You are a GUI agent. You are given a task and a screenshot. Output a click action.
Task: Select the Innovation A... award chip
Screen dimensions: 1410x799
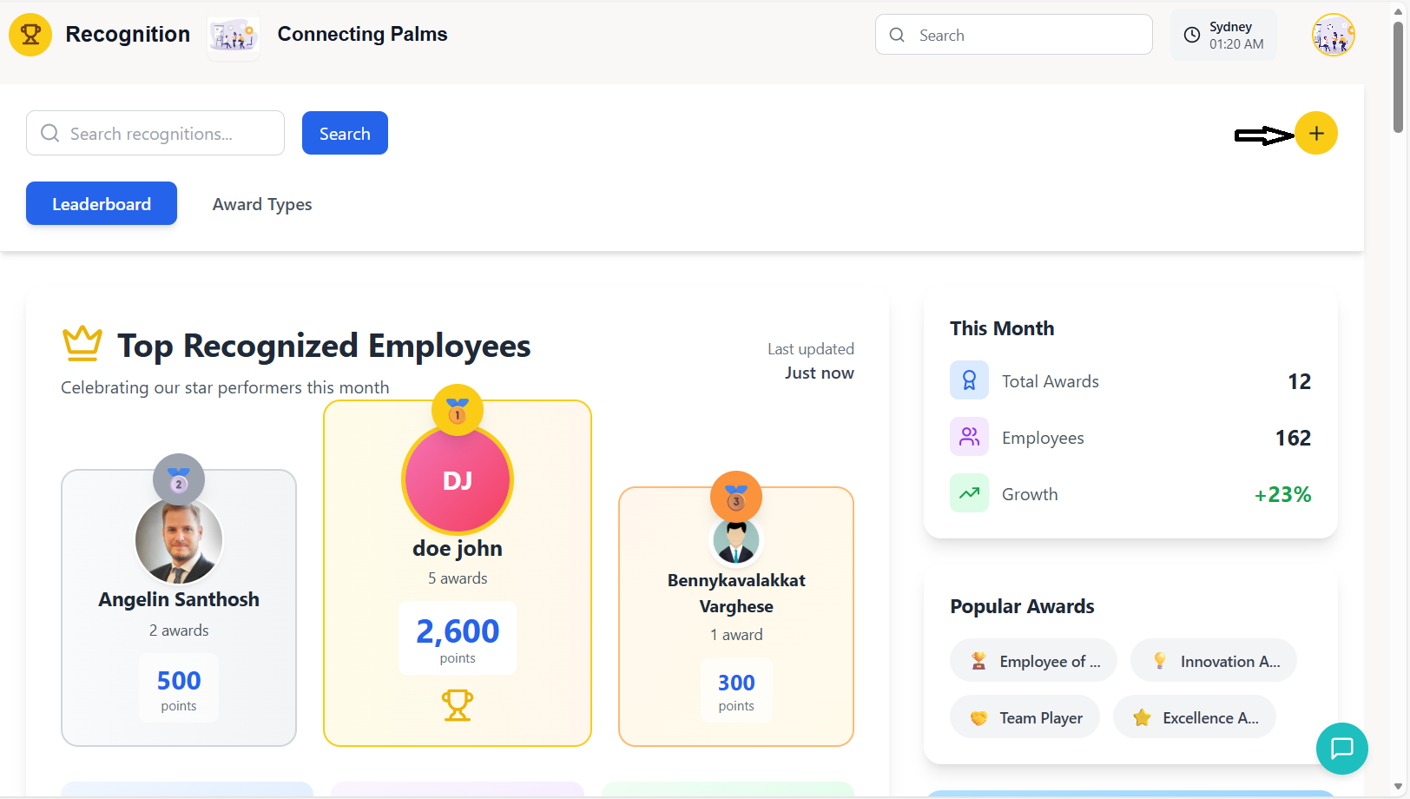point(1213,661)
